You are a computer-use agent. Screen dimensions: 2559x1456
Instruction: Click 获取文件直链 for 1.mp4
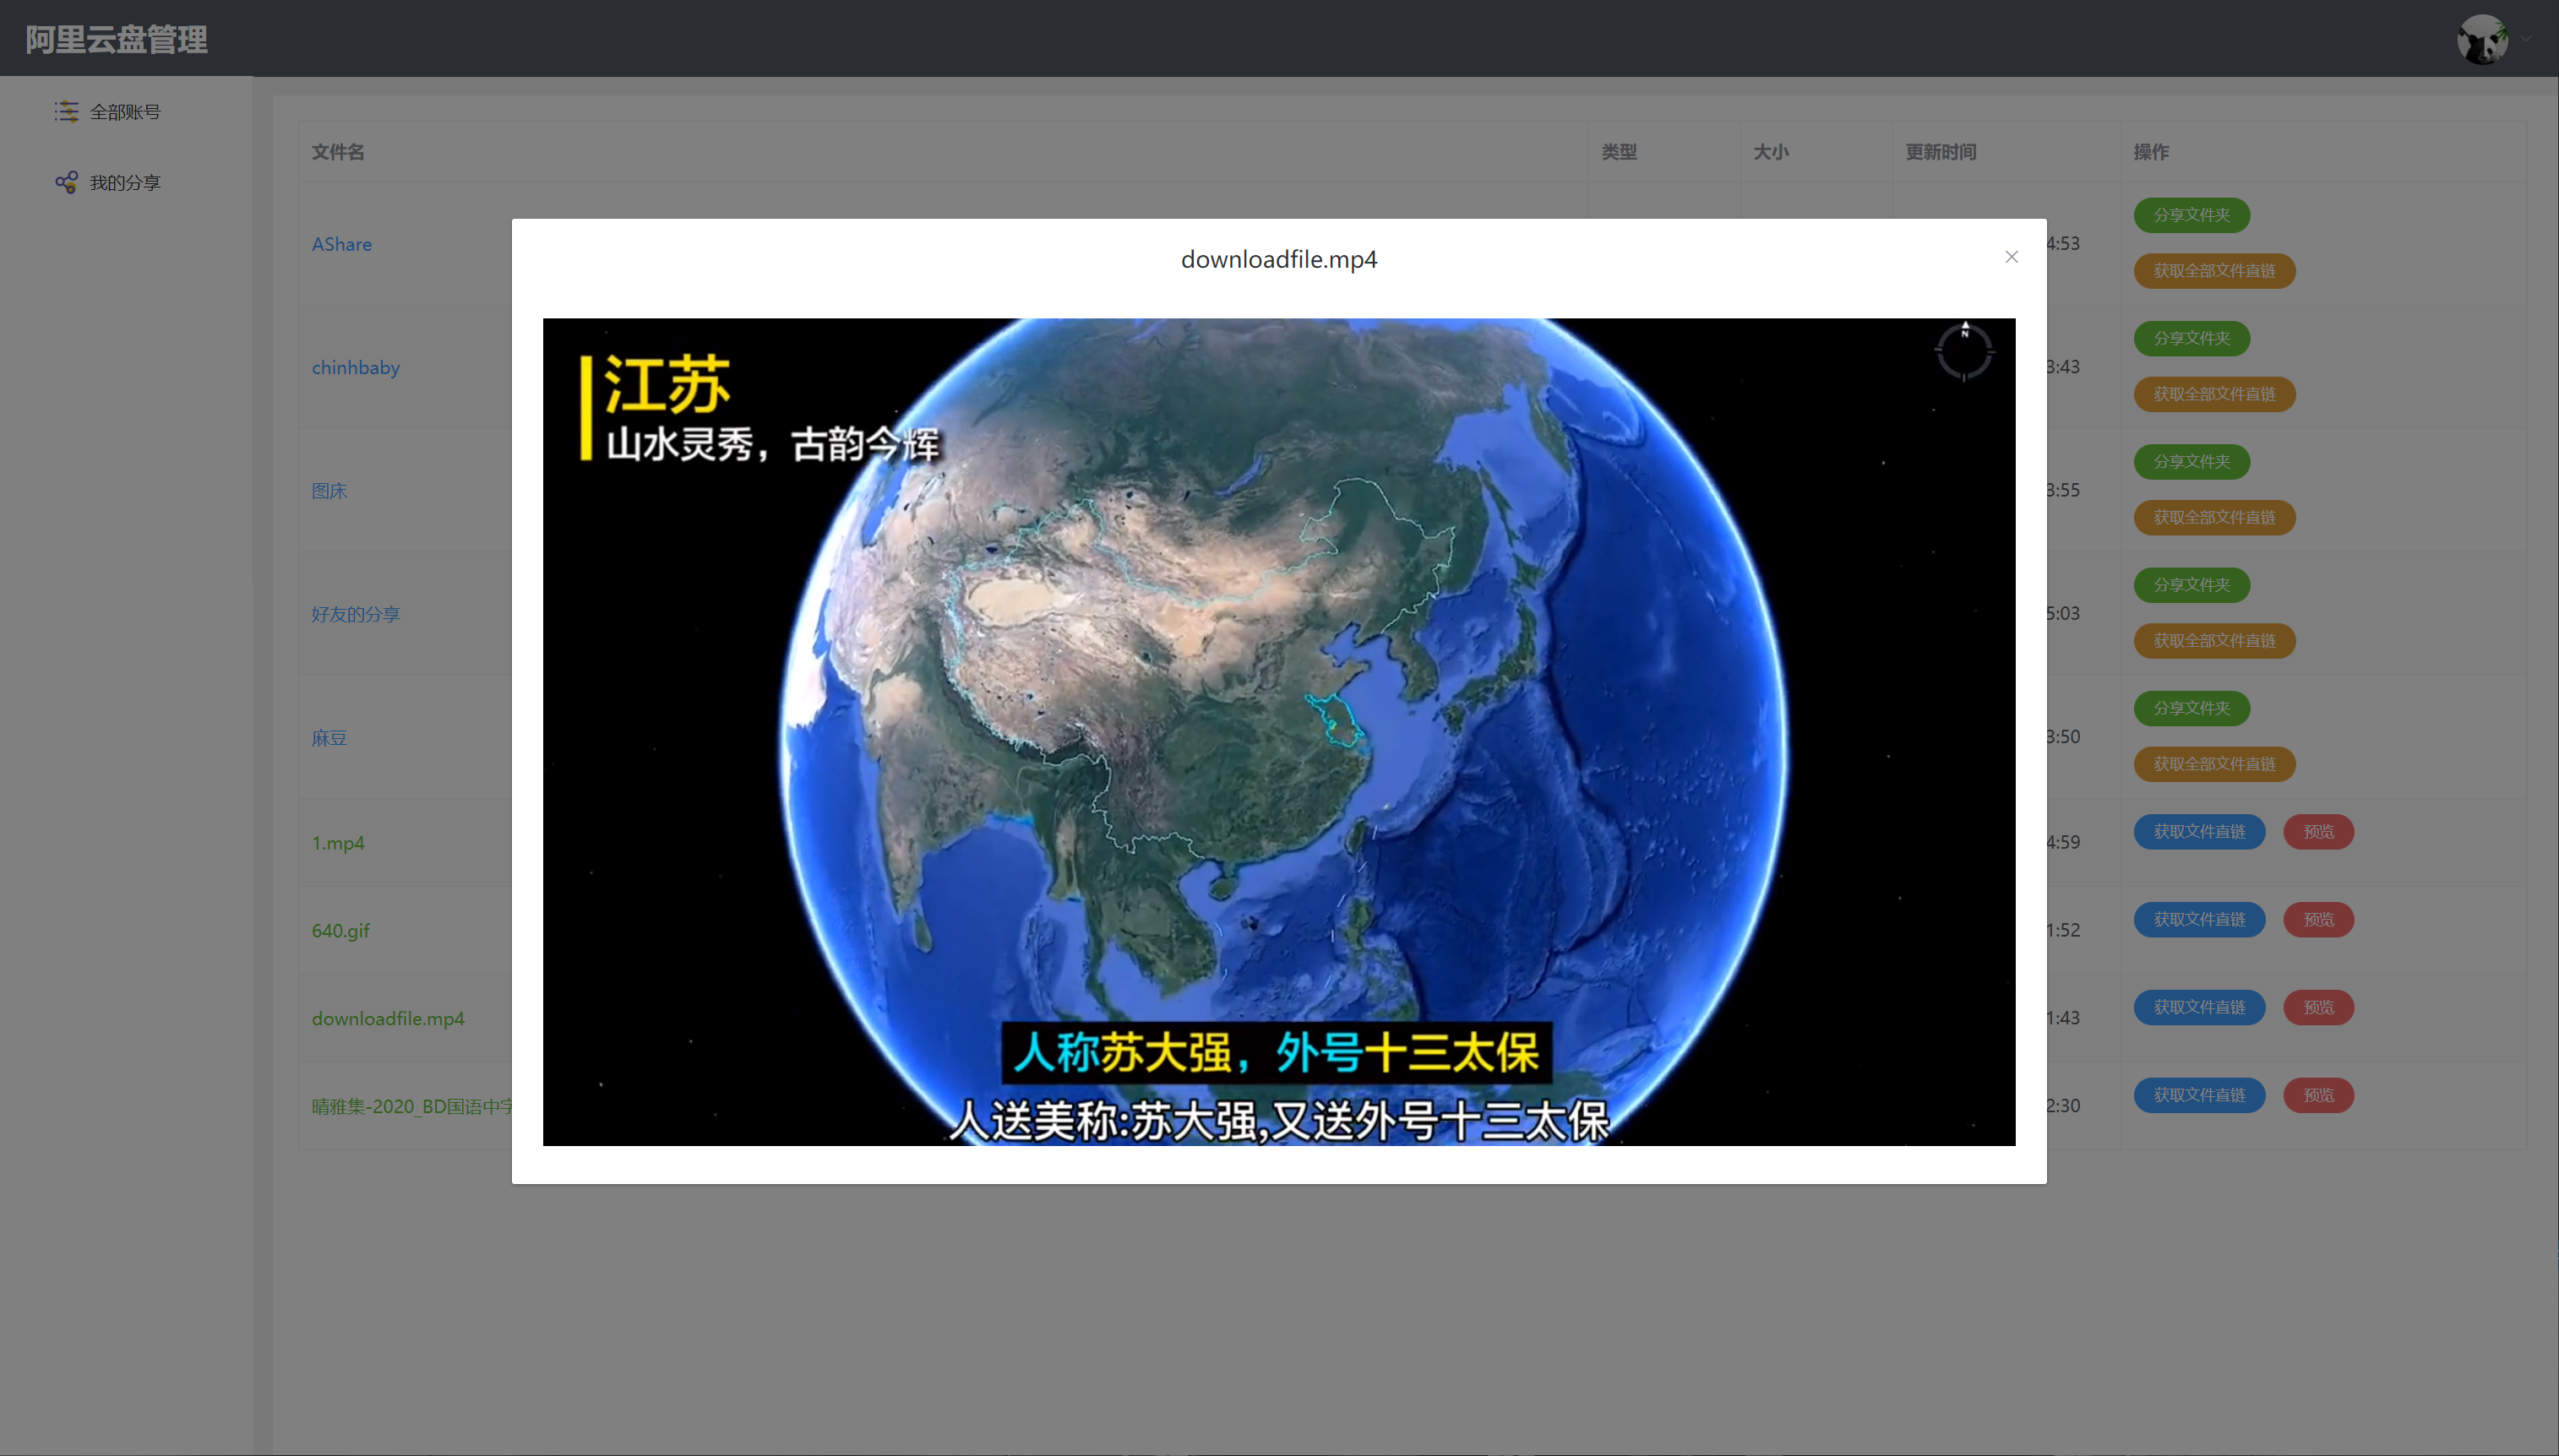(x=2199, y=831)
